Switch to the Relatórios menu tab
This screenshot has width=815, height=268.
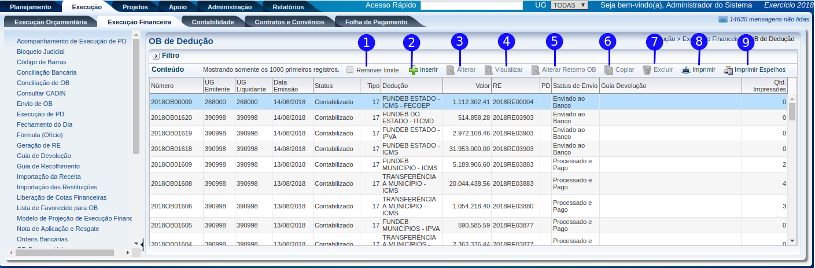coord(287,7)
